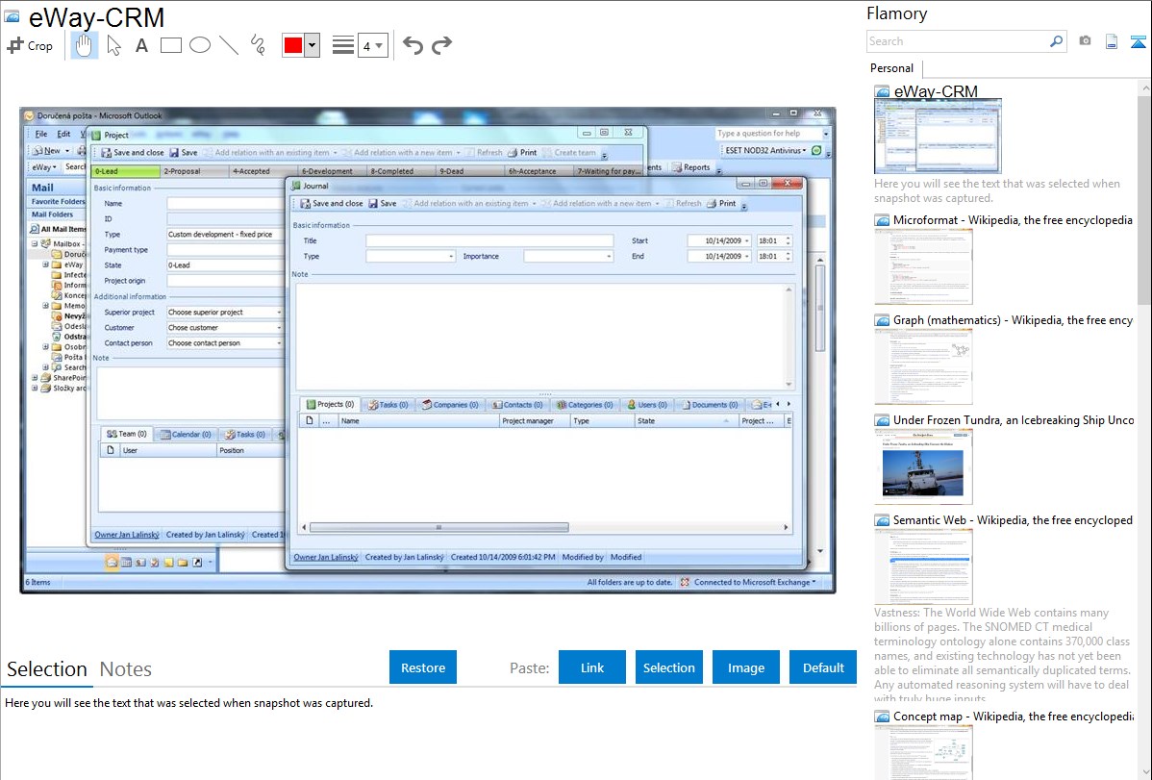
Task: Open the Notes tab
Action: (x=126, y=669)
